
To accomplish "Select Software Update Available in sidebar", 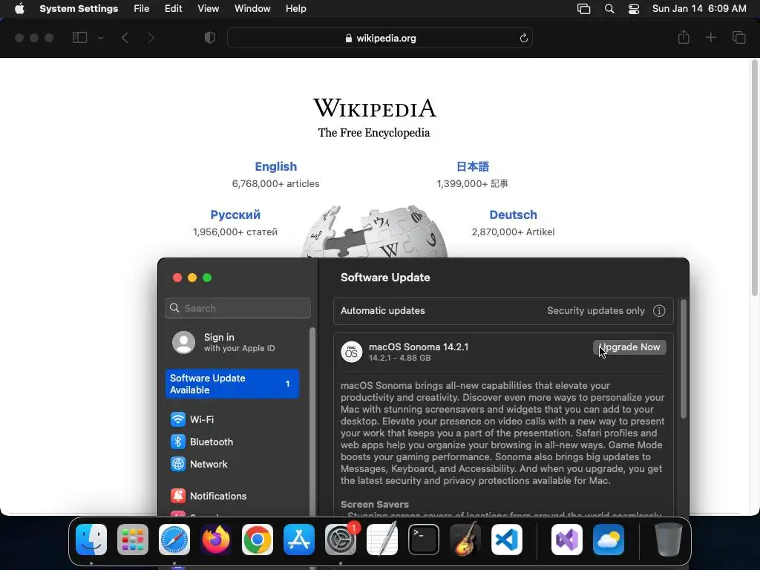I will point(232,384).
